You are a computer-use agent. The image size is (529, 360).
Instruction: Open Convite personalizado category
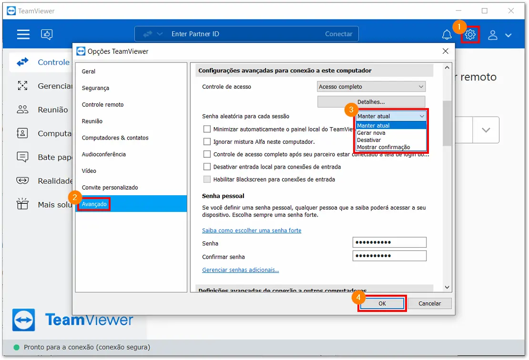click(x=131, y=187)
